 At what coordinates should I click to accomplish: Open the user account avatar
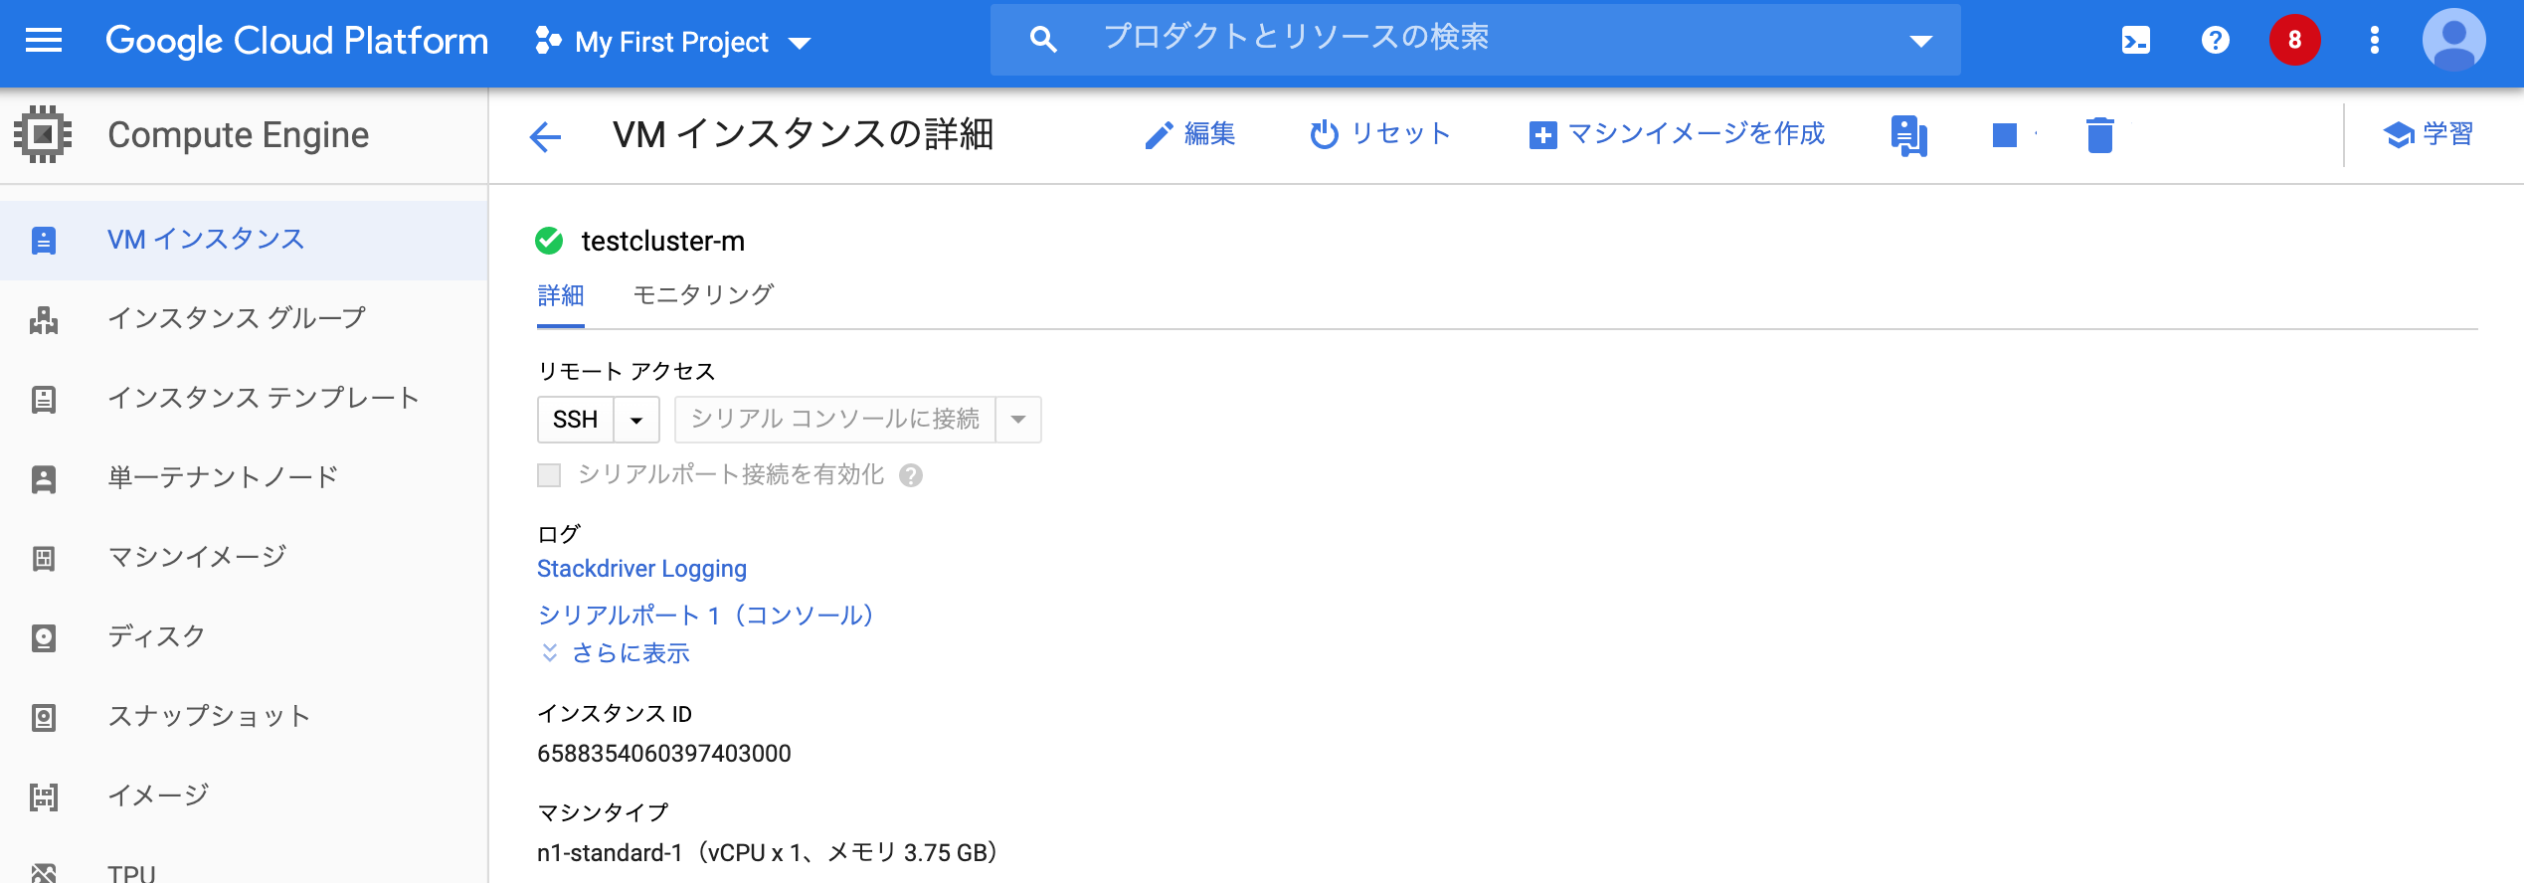(2453, 41)
